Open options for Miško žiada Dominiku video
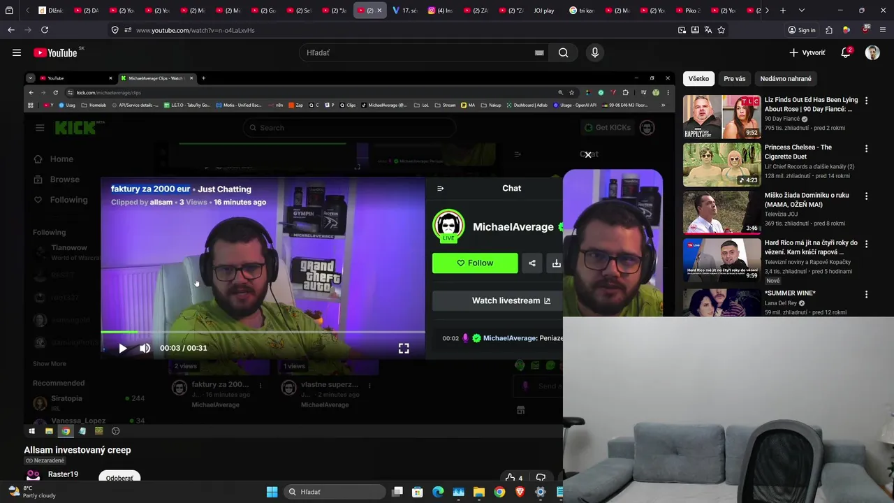Image resolution: width=894 pixels, height=503 pixels. tap(866, 196)
